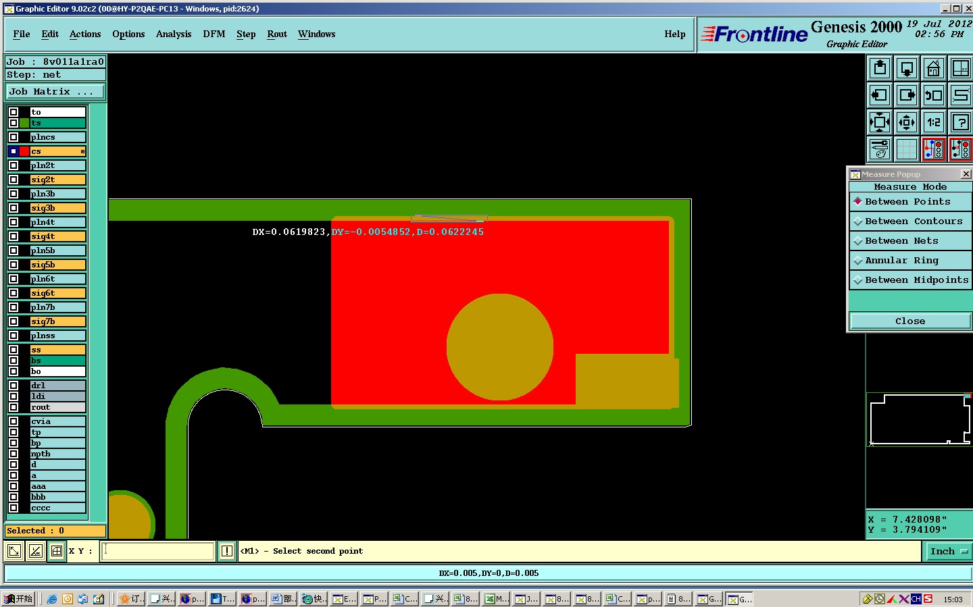The width and height of the screenshot is (973, 607).
Task: Select layer name pln2t in layer list
Action: click(x=57, y=165)
